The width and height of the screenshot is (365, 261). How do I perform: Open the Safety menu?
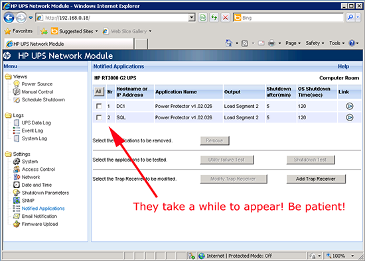tap(315, 43)
